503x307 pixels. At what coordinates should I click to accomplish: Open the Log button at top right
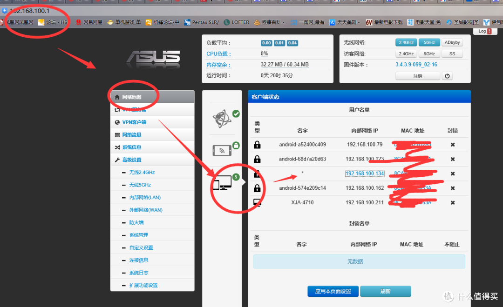(x=485, y=31)
